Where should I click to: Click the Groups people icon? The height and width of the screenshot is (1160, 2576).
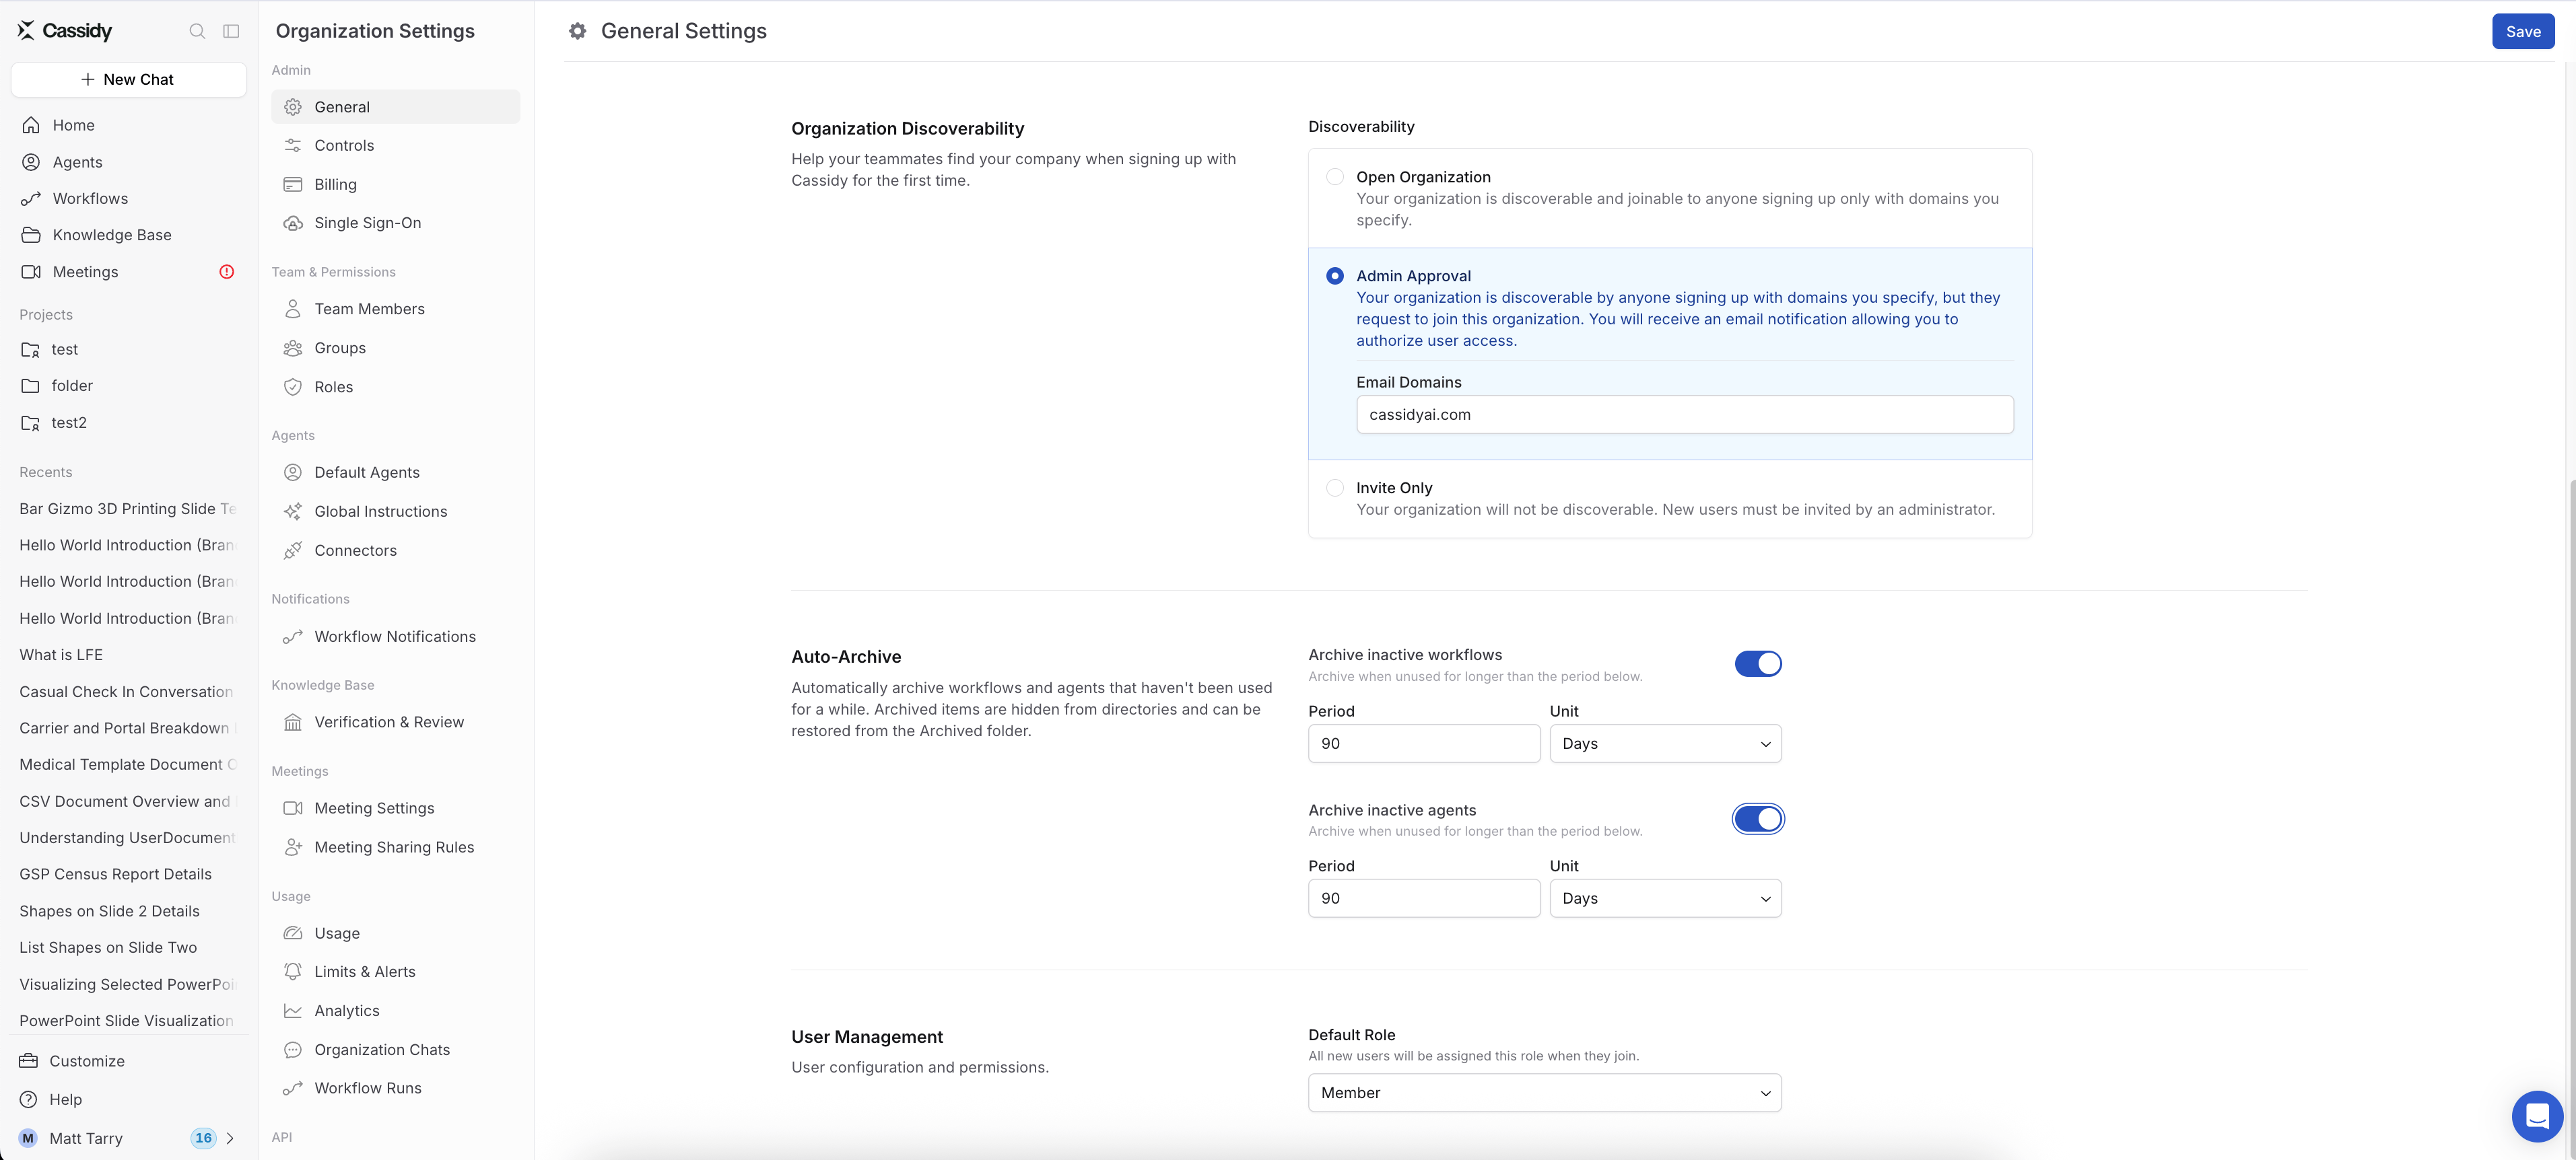point(293,348)
